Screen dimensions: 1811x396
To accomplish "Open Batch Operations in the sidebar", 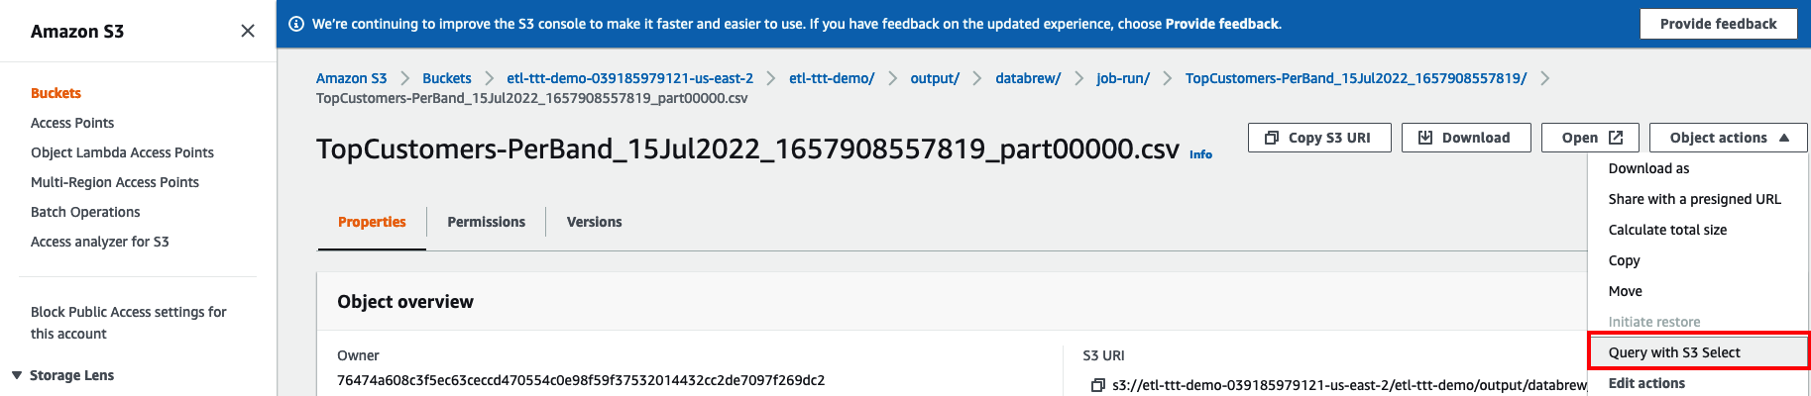I will (x=85, y=212).
